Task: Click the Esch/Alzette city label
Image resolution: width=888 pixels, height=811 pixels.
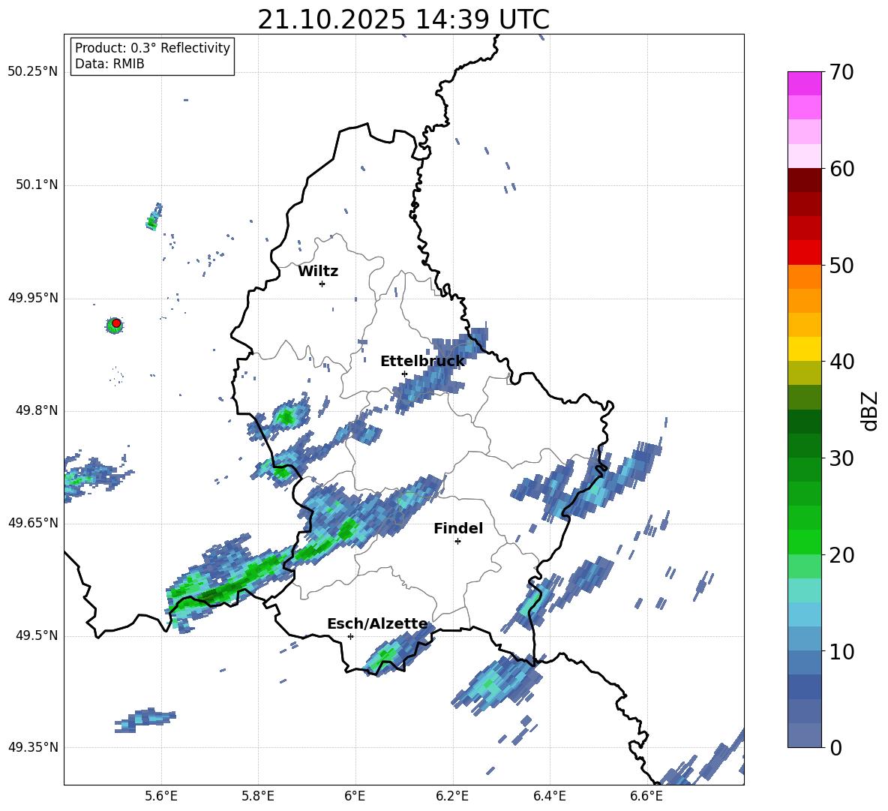Action: tap(378, 623)
